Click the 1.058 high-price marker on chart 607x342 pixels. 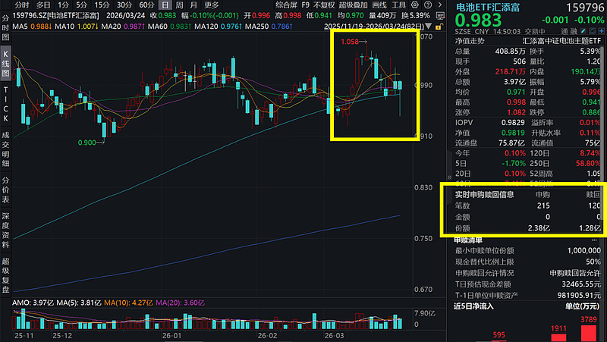click(350, 41)
